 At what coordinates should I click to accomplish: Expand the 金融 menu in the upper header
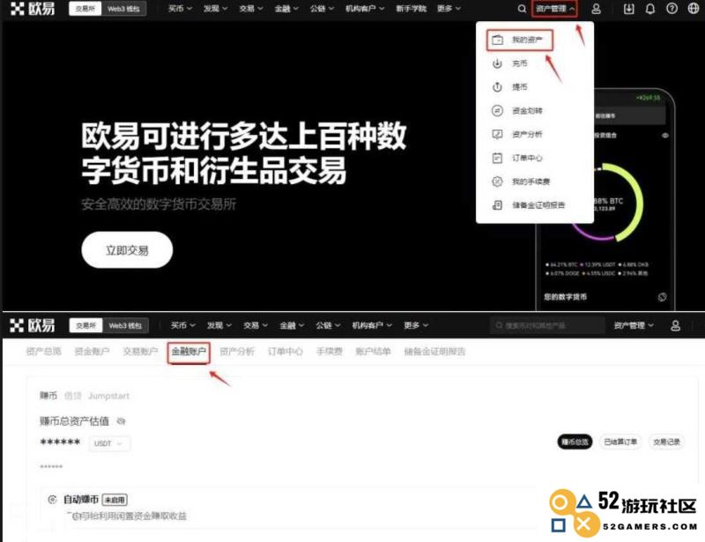point(286,9)
